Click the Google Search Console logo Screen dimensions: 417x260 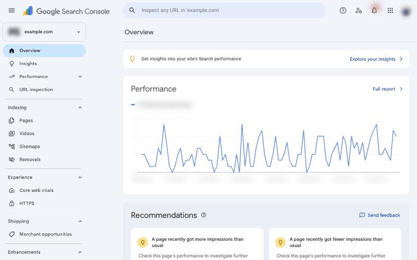[66, 11]
